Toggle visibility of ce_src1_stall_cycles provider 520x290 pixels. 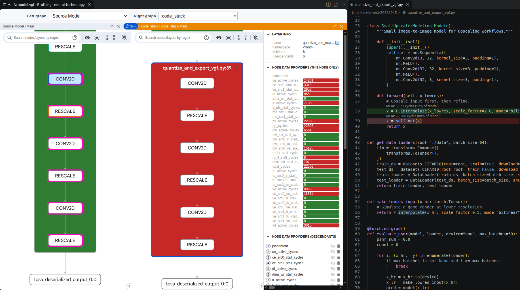[x=333, y=263]
